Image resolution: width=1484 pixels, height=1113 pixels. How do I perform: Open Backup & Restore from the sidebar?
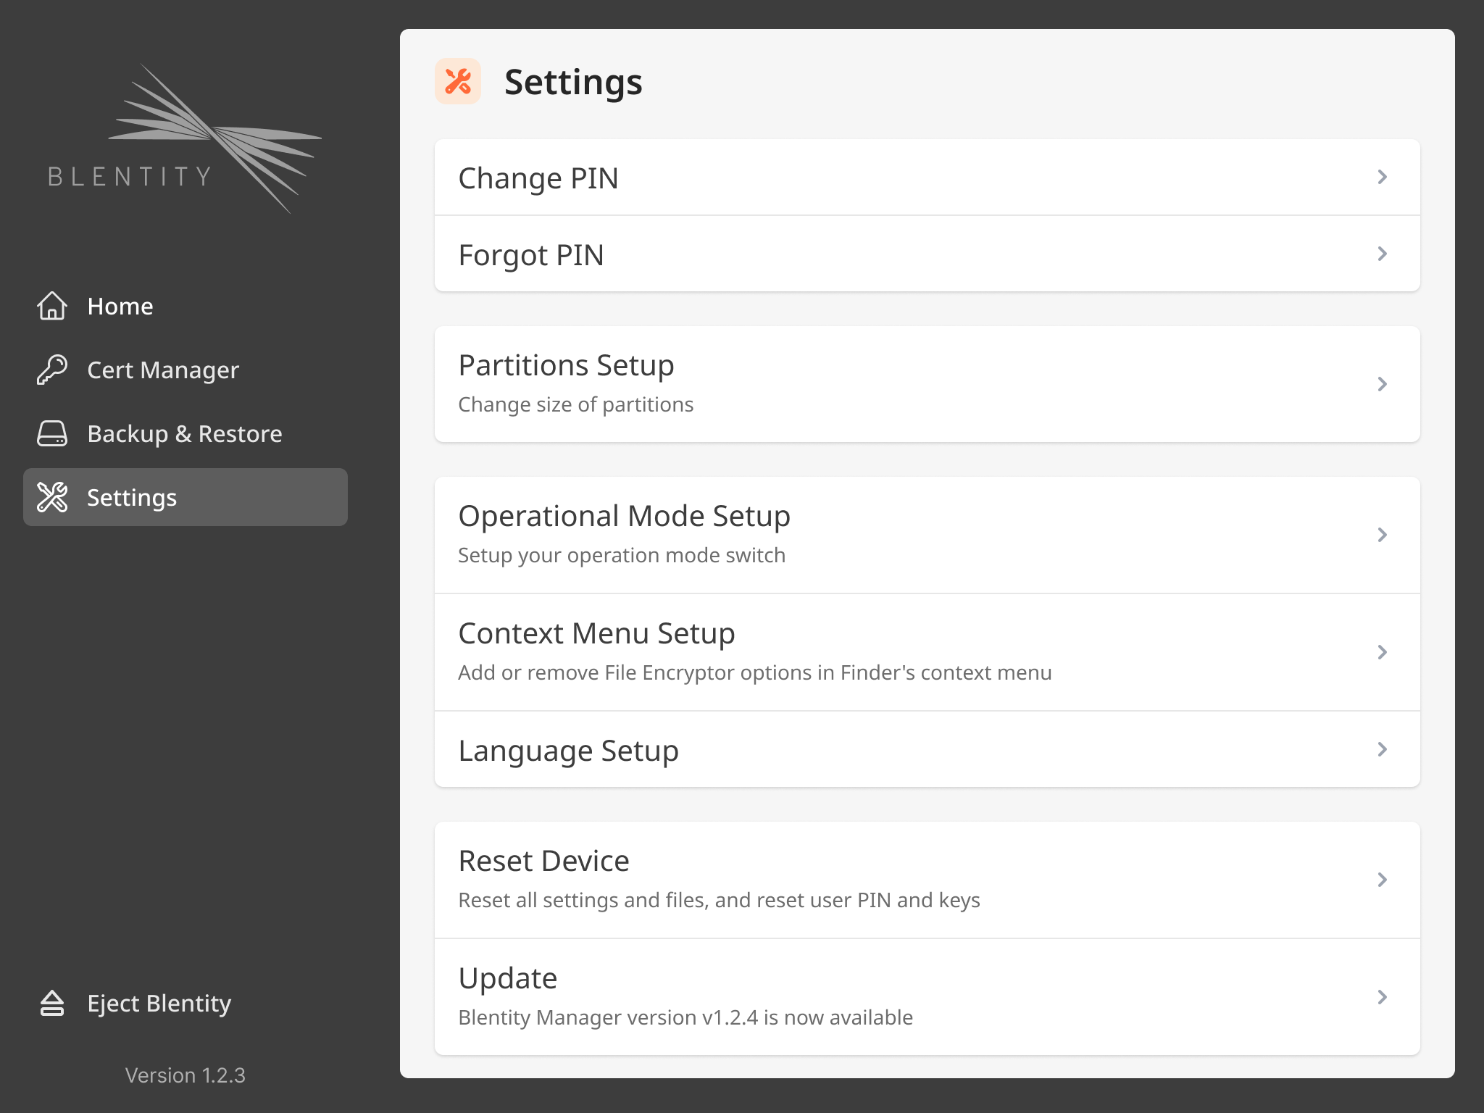point(184,433)
